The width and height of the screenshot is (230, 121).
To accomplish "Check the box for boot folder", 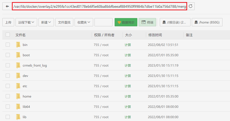I will click(8, 55).
